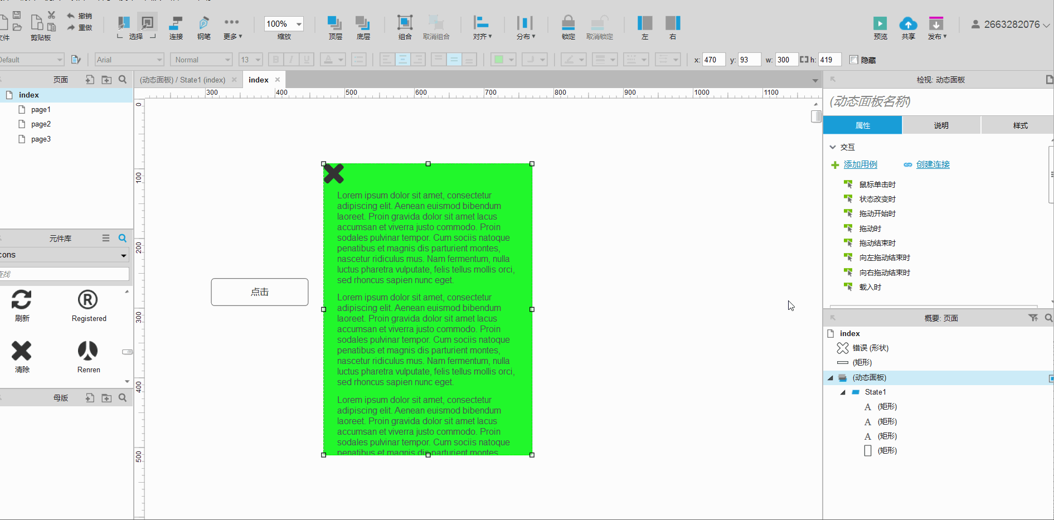
Task: Pick the 刷新 refresh icon widget
Action: 22,300
